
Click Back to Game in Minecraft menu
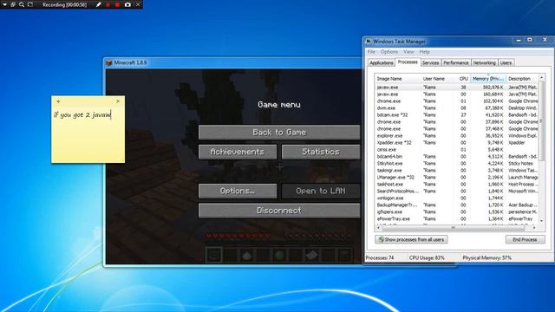click(x=279, y=133)
